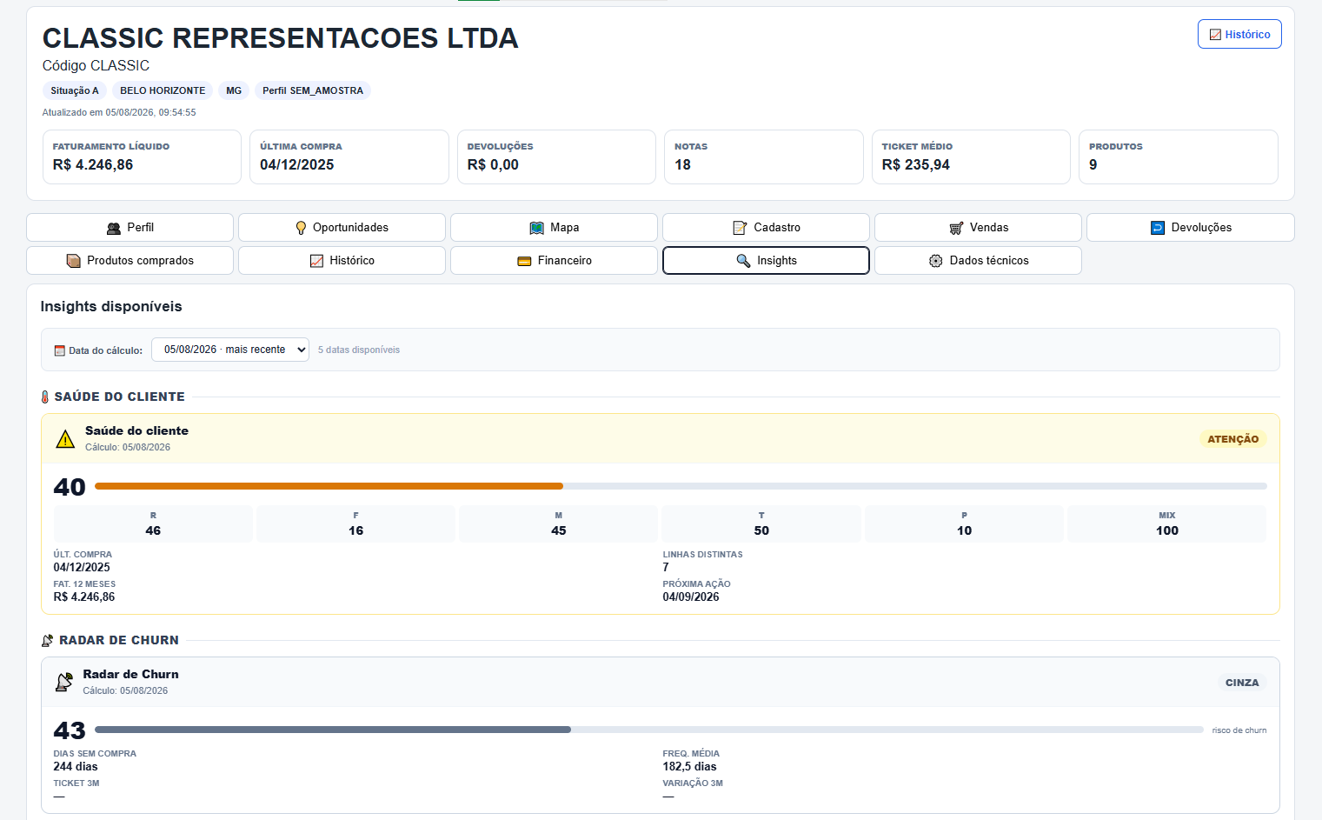The height and width of the screenshot is (820, 1322).
Task: Click the blue return icon on the Devoluções tab
Action: click(x=1158, y=228)
